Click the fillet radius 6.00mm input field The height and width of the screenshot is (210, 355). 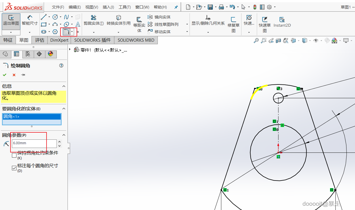34,143
